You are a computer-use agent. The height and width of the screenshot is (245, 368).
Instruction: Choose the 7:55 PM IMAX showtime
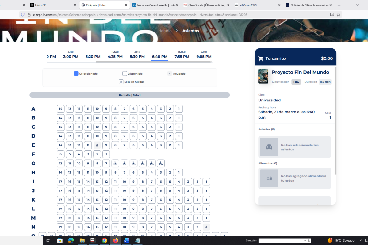tap(182, 57)
